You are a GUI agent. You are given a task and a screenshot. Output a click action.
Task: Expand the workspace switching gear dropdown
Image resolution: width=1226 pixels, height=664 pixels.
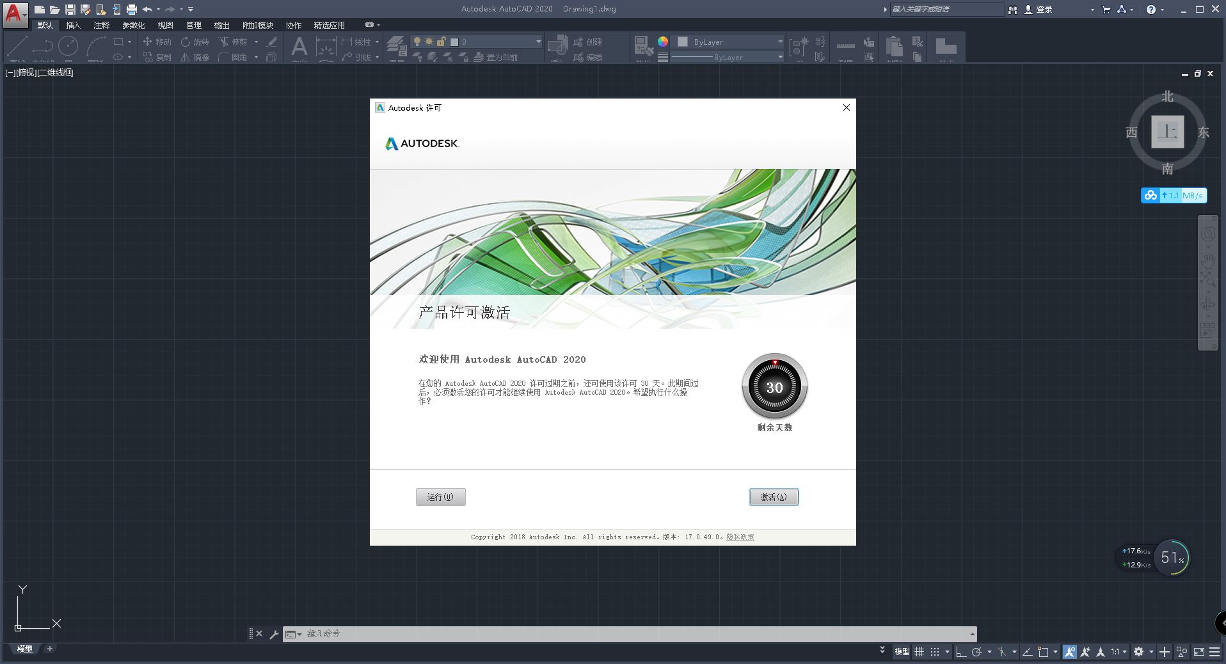(x=1151, y=652)
